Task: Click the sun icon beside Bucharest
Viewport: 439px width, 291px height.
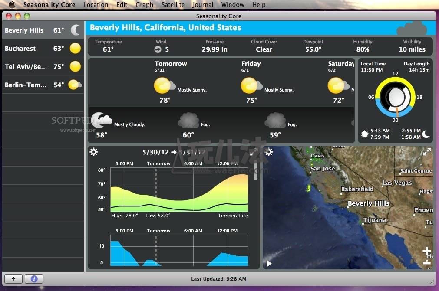Action: pos(75,49)
